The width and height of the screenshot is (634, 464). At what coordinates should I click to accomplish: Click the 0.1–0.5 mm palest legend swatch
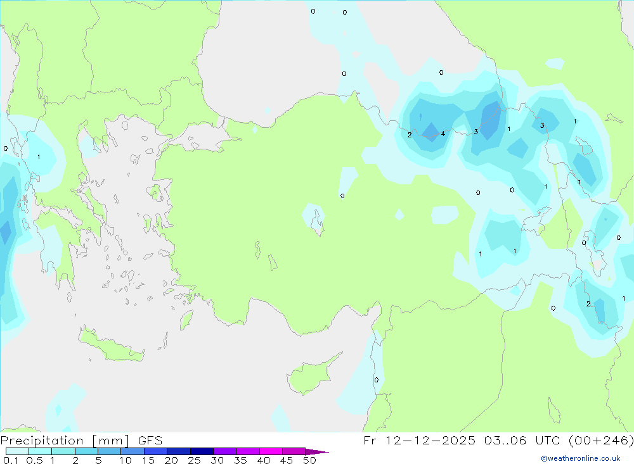[17, 451]
